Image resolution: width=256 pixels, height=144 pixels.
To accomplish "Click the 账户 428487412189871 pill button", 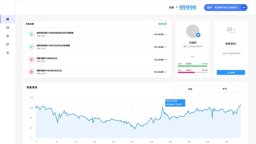I will (226, 8).
